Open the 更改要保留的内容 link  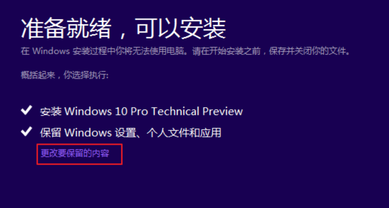[x=75, y=154]
